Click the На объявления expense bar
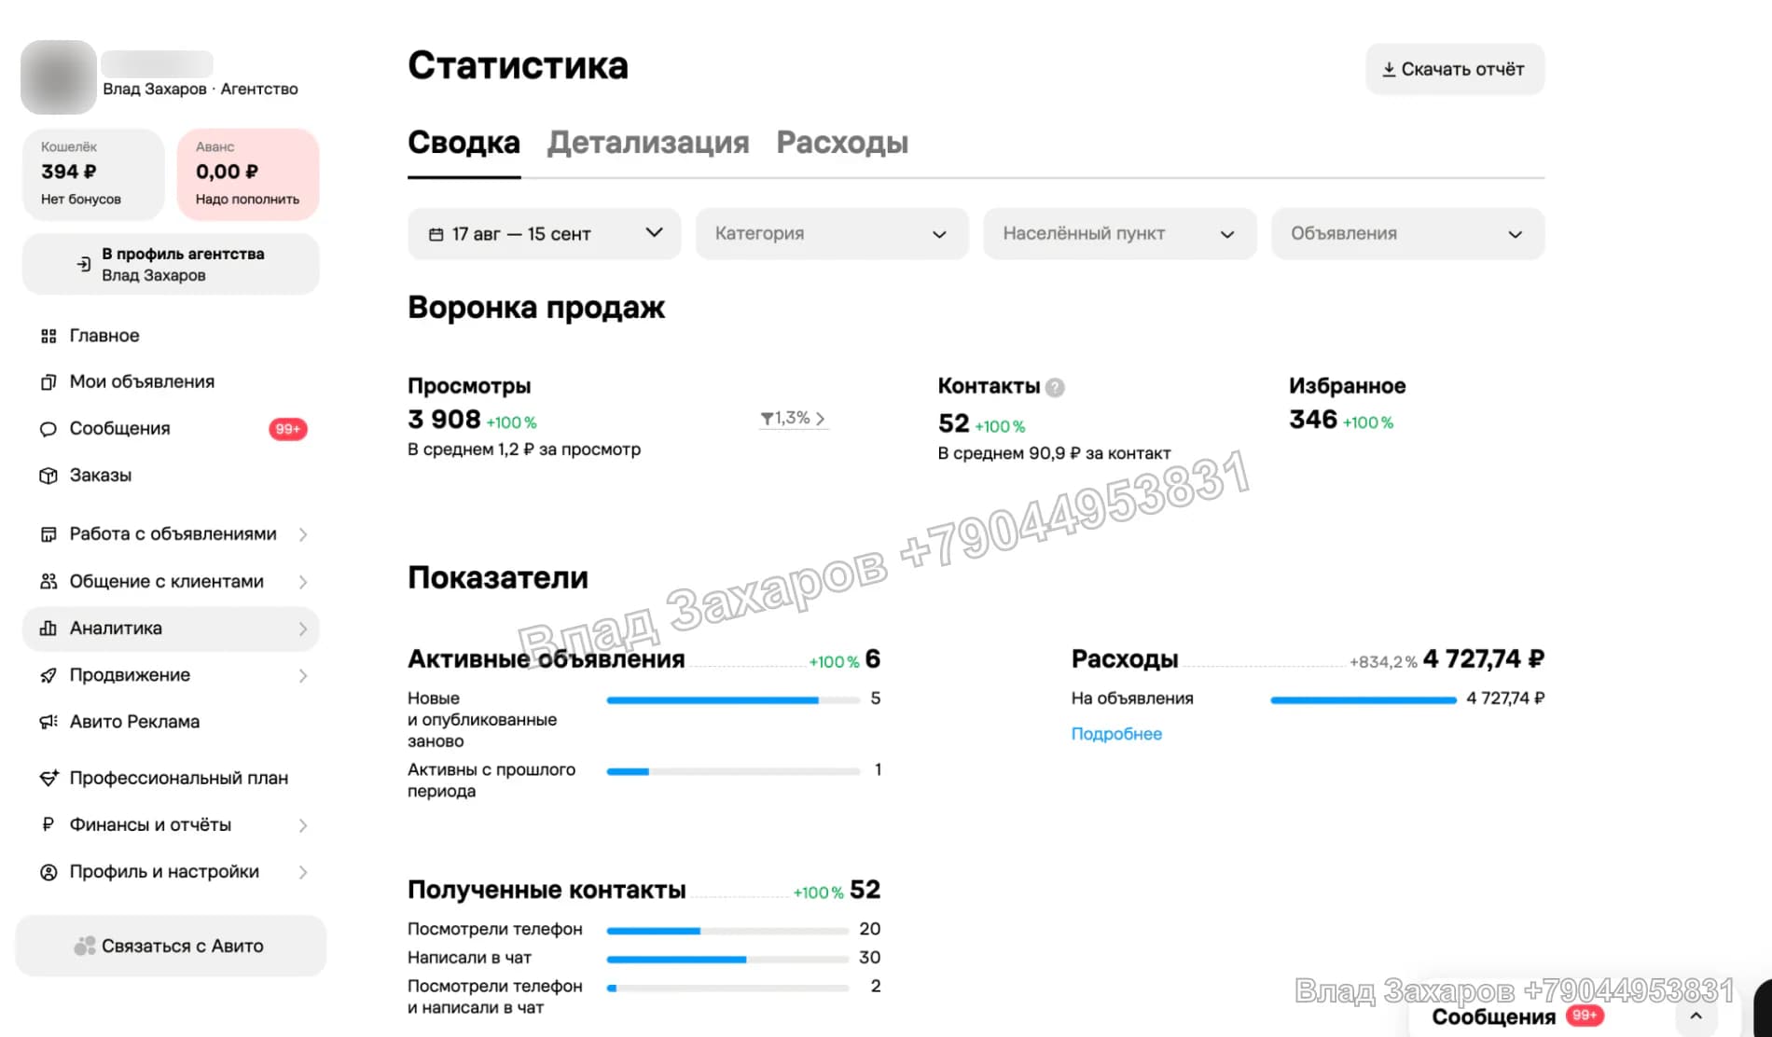 1364,699
